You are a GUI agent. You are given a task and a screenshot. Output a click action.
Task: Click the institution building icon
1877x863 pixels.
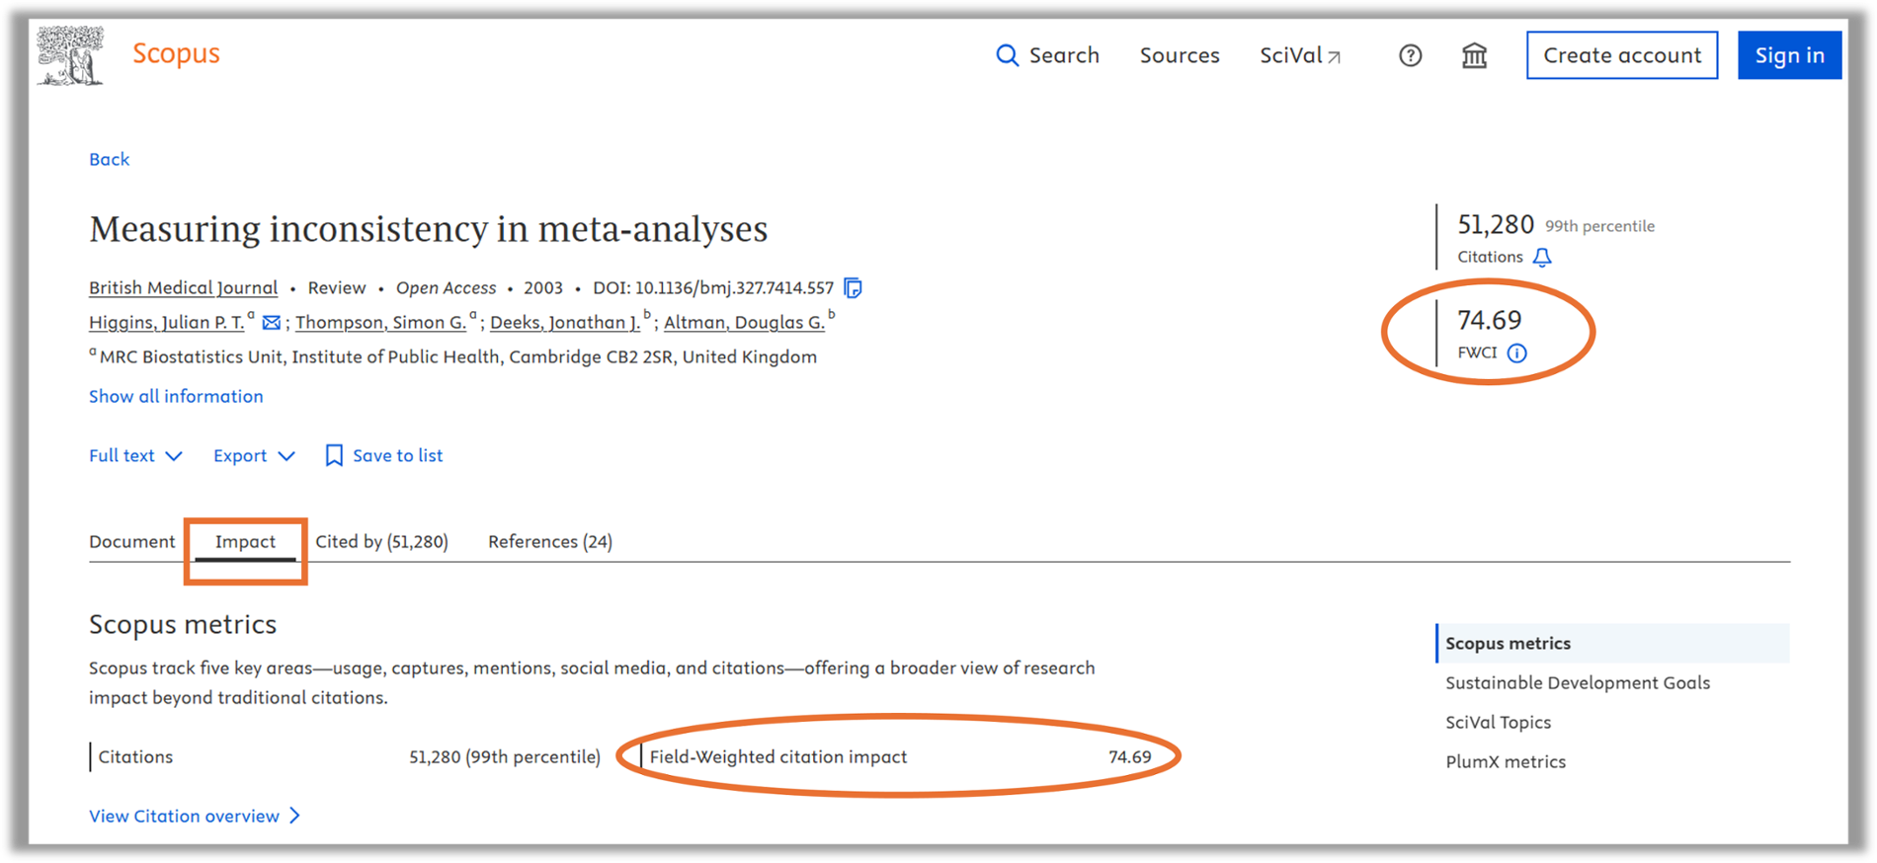tap(1474, 55)
